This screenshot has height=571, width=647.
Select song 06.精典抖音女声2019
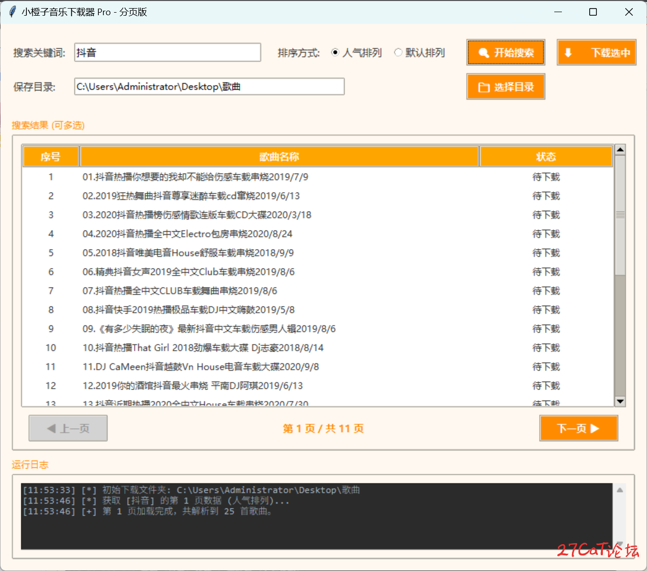tap(317, 272)
